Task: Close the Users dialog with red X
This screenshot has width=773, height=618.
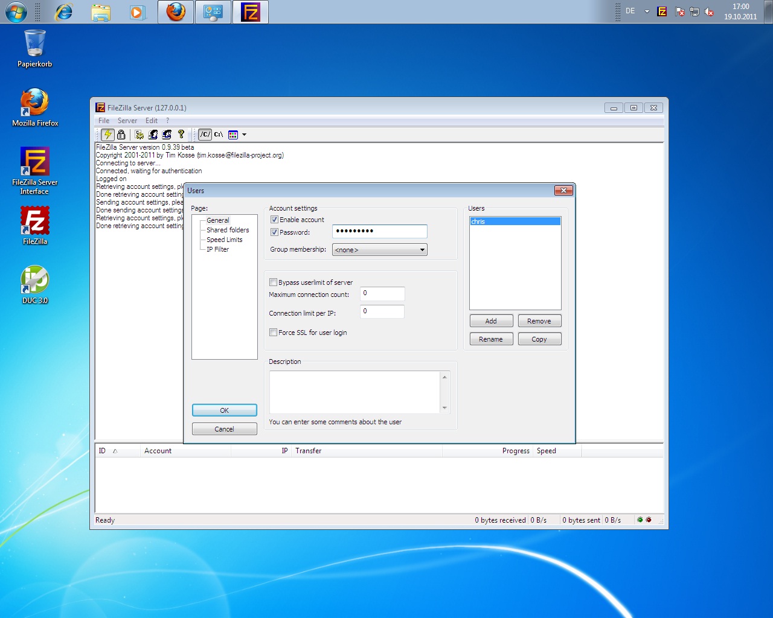Action: 563,191
